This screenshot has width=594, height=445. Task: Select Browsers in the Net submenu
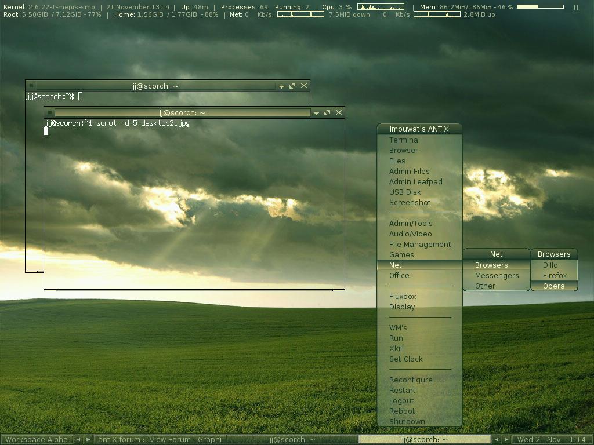pos(497,265)
